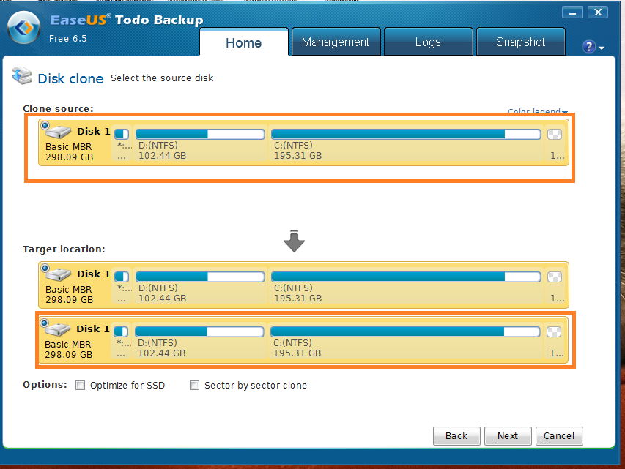Switch to the Management tab
Image resolution: width=625 pixels, height=469 pixels.
point(336,42)
